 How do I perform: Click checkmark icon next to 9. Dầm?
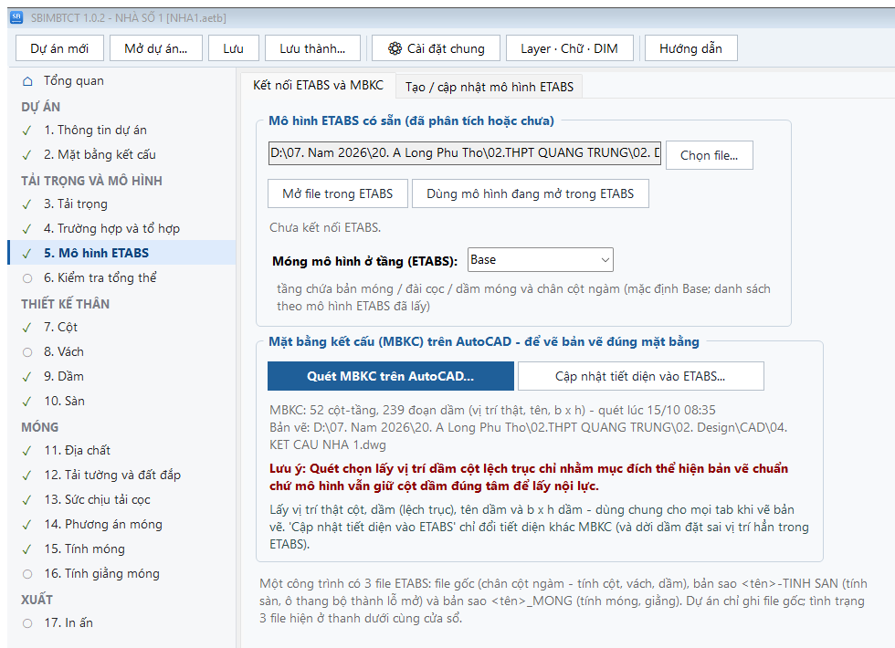tap(26, 377)
